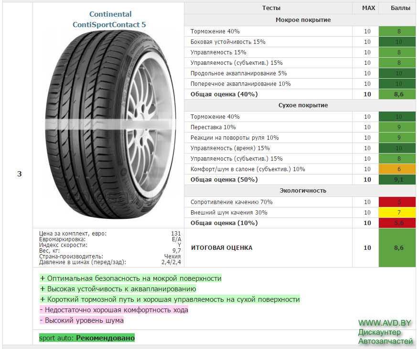419x349 pixels.
Task: Select the red 5,6 score for Экологичность
Action: pyautogui.click(x=397, y=223)
